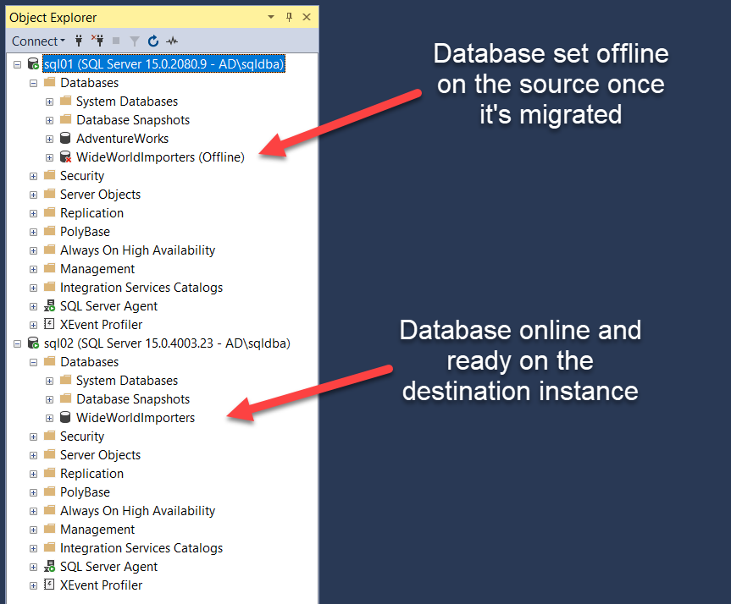Expand the AdventureWorks database node
The height and width of the screenshot is (604, 731).
coord(49,140)
